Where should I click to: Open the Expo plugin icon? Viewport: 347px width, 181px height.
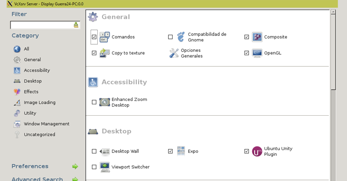click(181, 151)
